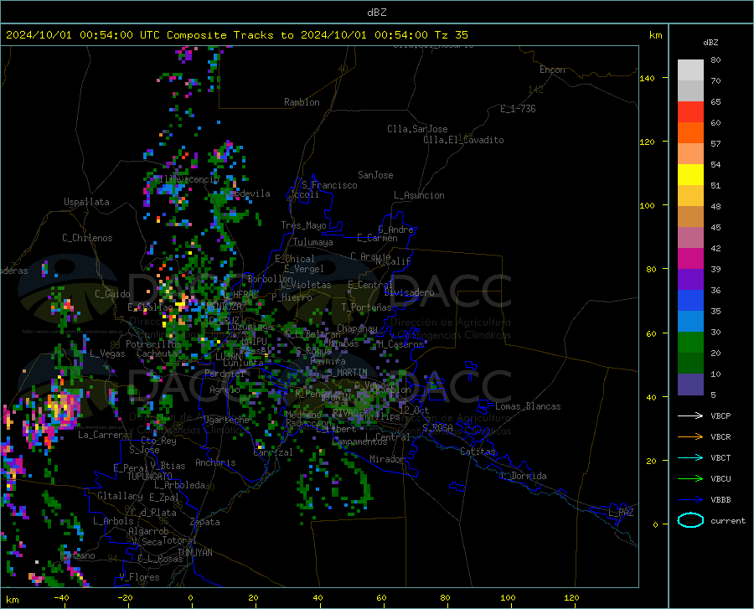Click the timestamp header text
This screenshot has width=754, height=609.
click(236, 35)
